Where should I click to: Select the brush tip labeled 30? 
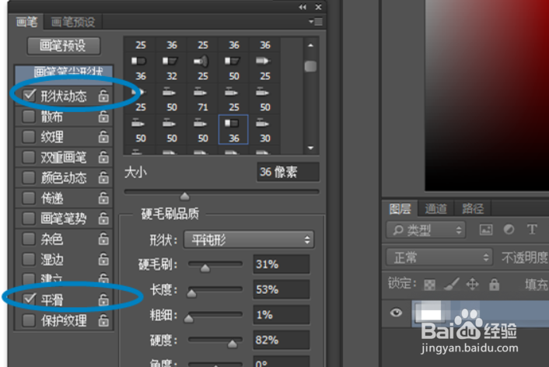pyautogui.click(x=264, y=130)
